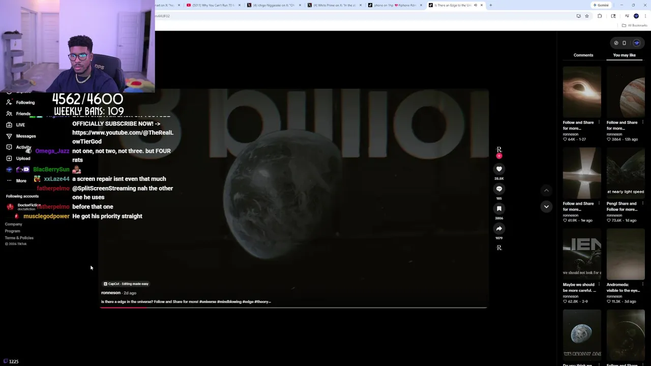Open the 'Andromeda: visible to the eye' video
The image size is (651, 366).
(626, 254)
